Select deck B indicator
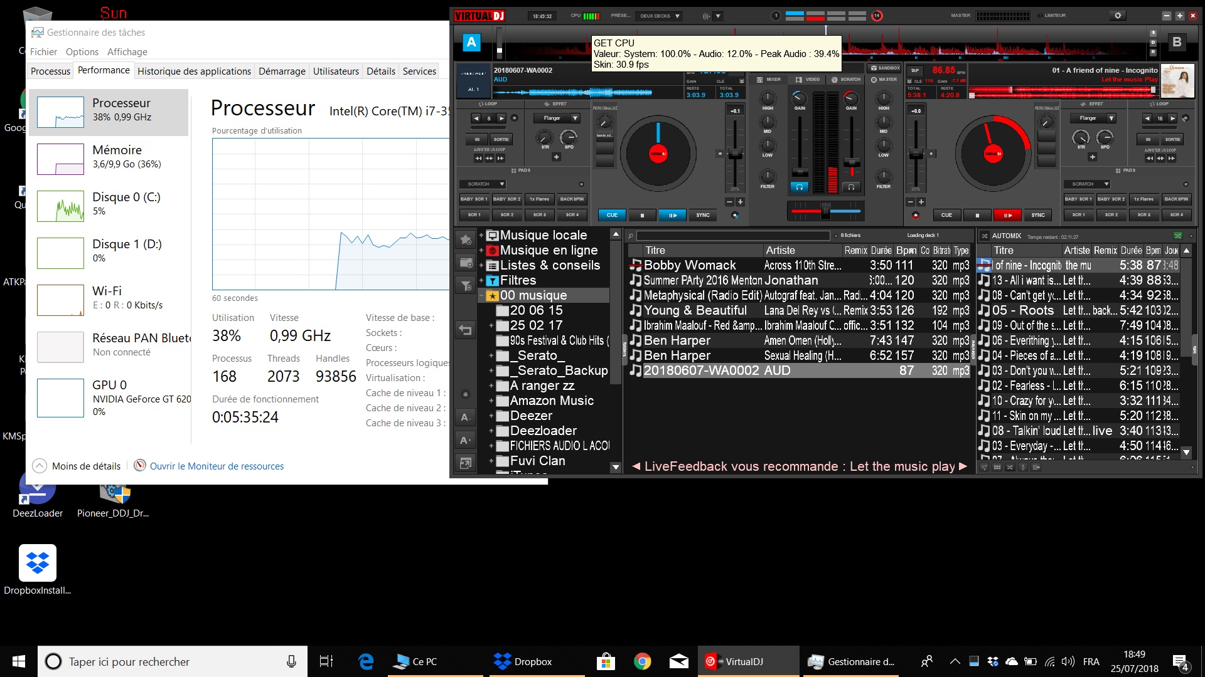 point(1177,43)
